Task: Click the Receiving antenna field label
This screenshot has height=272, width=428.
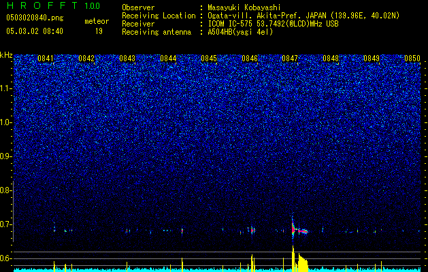Action: (157, 32)
